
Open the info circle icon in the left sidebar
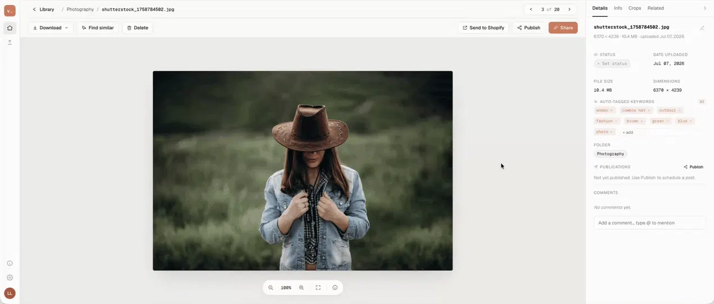[10, 263]
